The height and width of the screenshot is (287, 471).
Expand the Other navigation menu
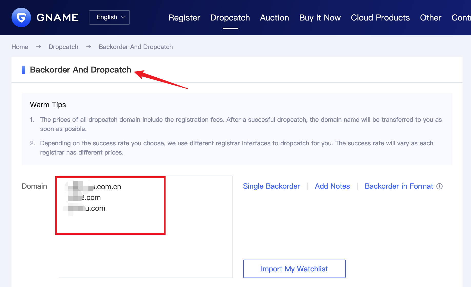pos(431,18)
